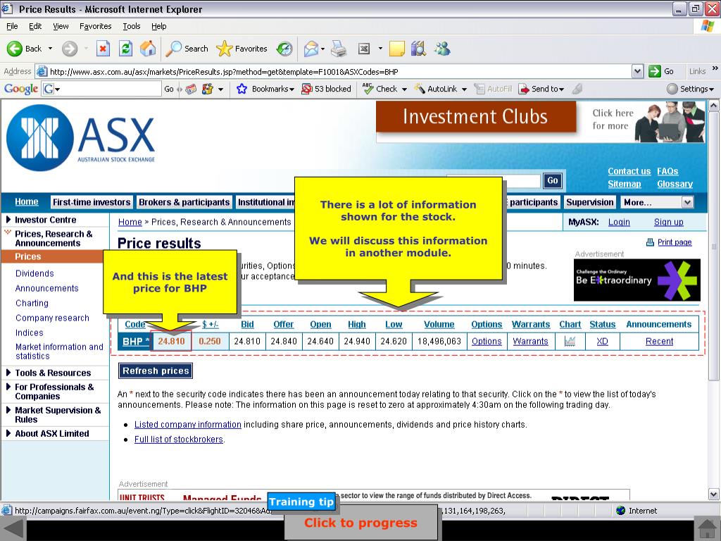The height and width of the screenshot is (541, 721).
Task: Click the Full list of stockbrokers link
Action: coord(178,440)
